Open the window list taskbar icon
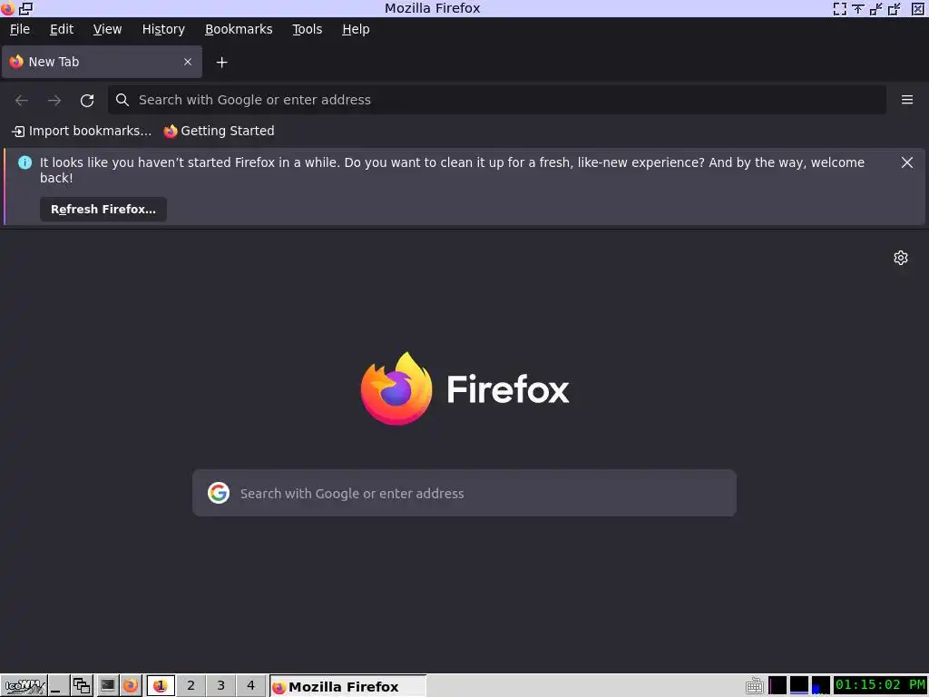929x697 pixels. 82,686
